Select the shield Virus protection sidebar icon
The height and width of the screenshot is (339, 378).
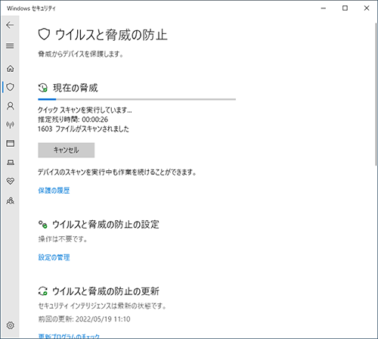[x=10, y=87]
